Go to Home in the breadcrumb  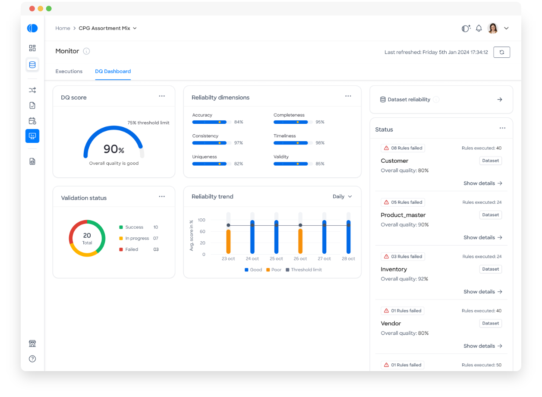(63, 28)
